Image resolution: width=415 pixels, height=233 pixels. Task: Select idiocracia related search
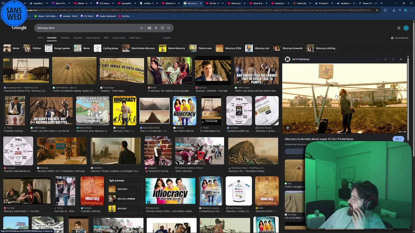click(x=124, y=189)
